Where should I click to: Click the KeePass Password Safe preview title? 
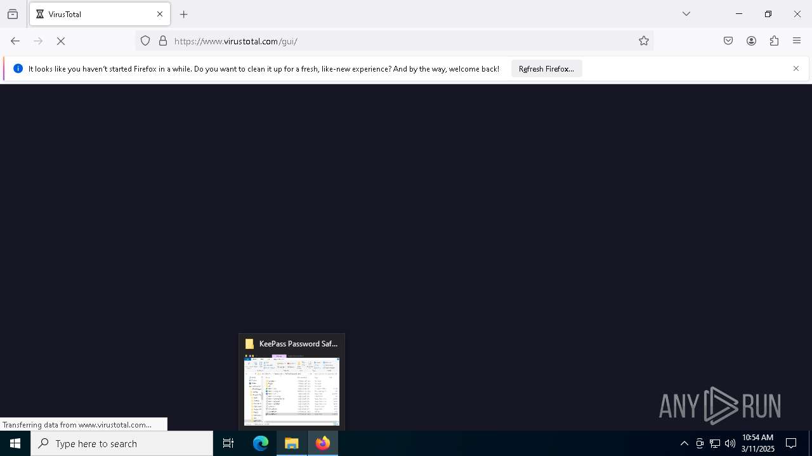pos(298,344)
